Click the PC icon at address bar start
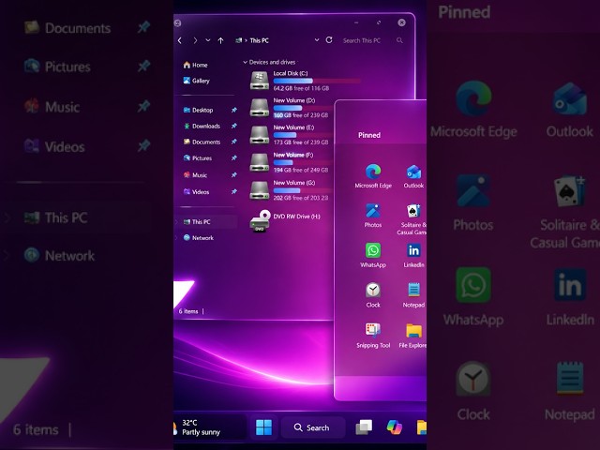 [x=239, y=40]
